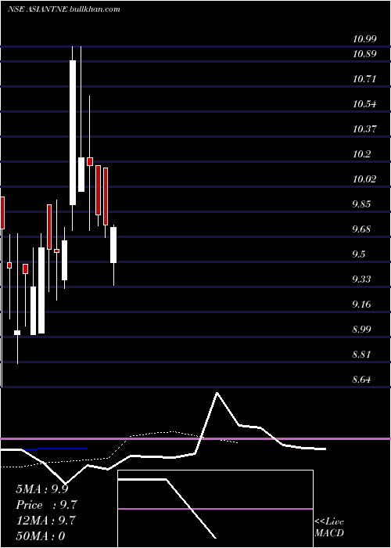Click the 9.5 price label

(359, 254)
